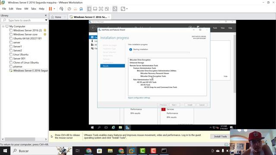The image size is (276, 155).
Task: Close the Library panel
Action: 46,15
